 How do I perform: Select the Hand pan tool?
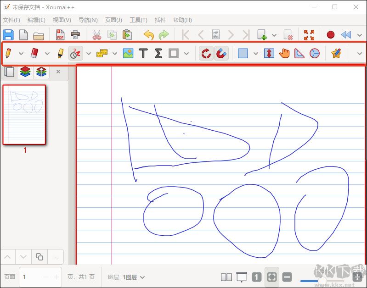284,53
